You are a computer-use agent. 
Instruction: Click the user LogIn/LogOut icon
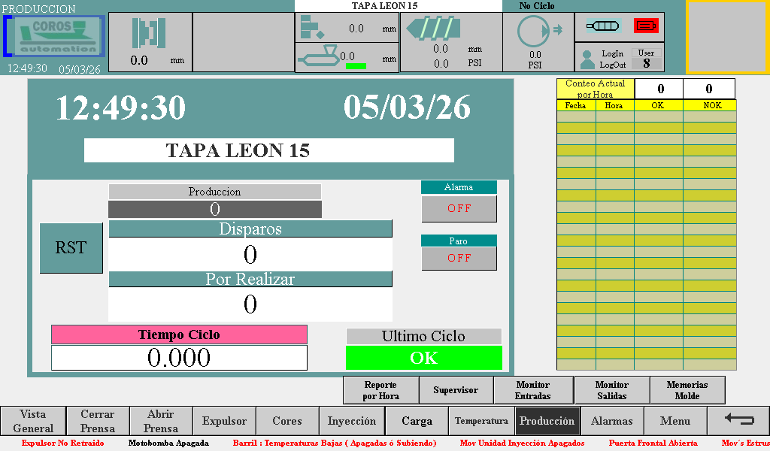click(587, 59)
